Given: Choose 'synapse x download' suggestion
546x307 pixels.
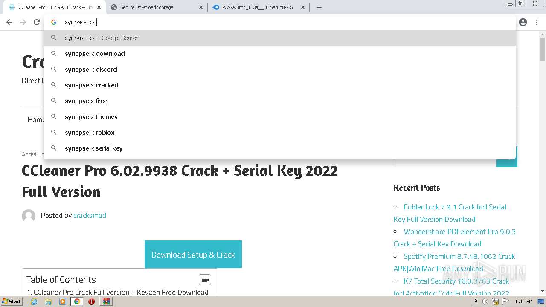Looking at the screenshot, I should pos(280,54).
